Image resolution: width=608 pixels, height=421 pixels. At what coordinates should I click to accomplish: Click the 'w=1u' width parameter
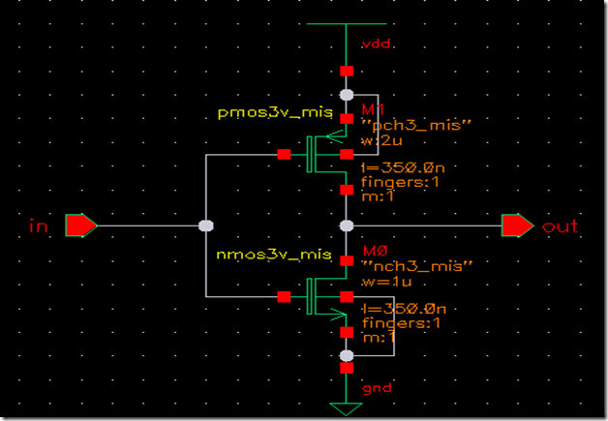387,282
